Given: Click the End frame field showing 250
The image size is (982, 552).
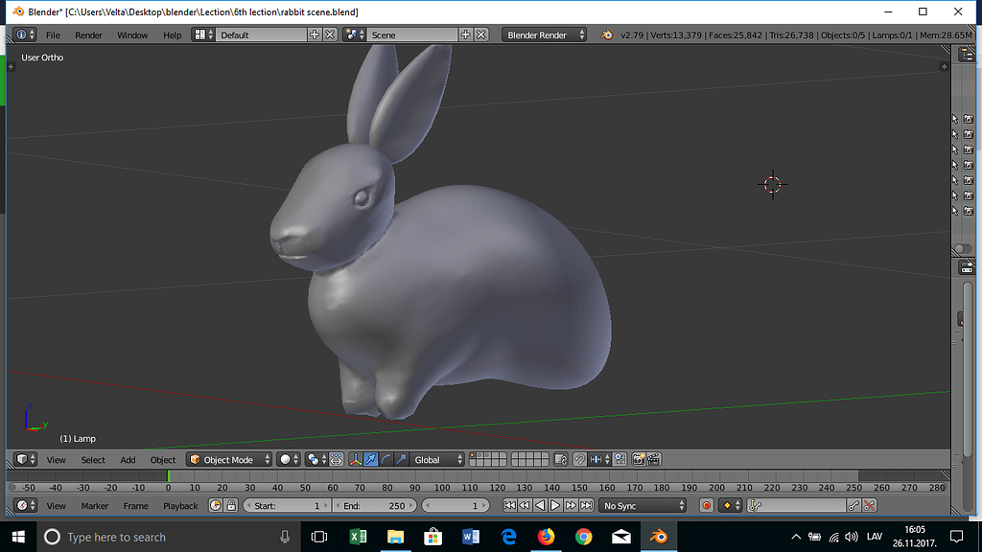Looking at the screenshot, I should click(374, 505).
